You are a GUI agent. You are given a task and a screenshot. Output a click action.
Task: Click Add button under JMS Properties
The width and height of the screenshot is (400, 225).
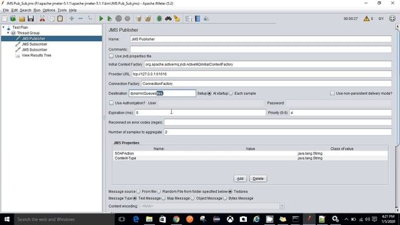(240, 179)
